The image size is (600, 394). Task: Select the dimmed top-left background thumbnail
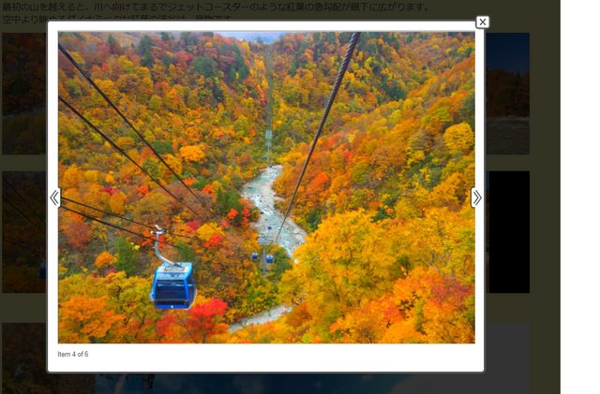point(24,94)
